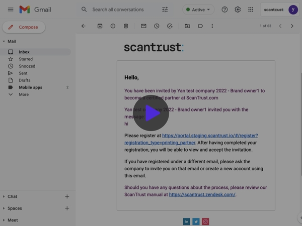Open the Google apps grid

(251, 10)
